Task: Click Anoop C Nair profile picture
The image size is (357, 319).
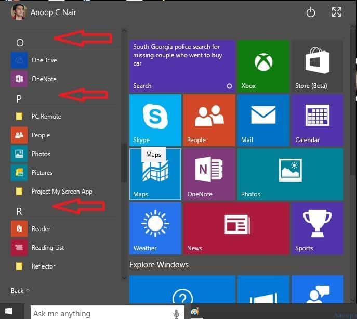Action: pos(18,12)
